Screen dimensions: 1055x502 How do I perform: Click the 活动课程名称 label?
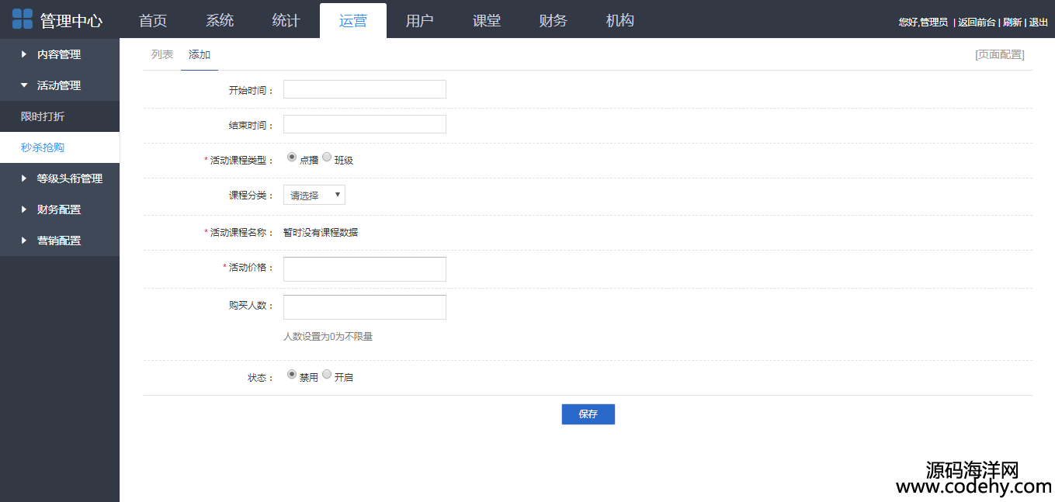pos(239,233)
